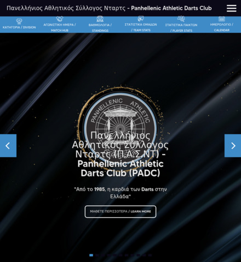Click the Panhellenic Athletic Darts Club header title

coord(109,8)
